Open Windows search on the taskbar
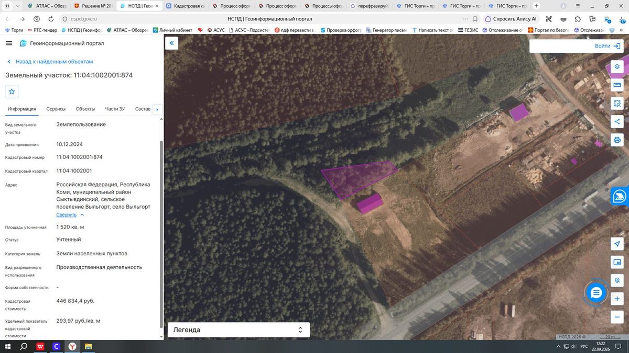The height and width of the screenshot is (353, 629). point(24,347)
